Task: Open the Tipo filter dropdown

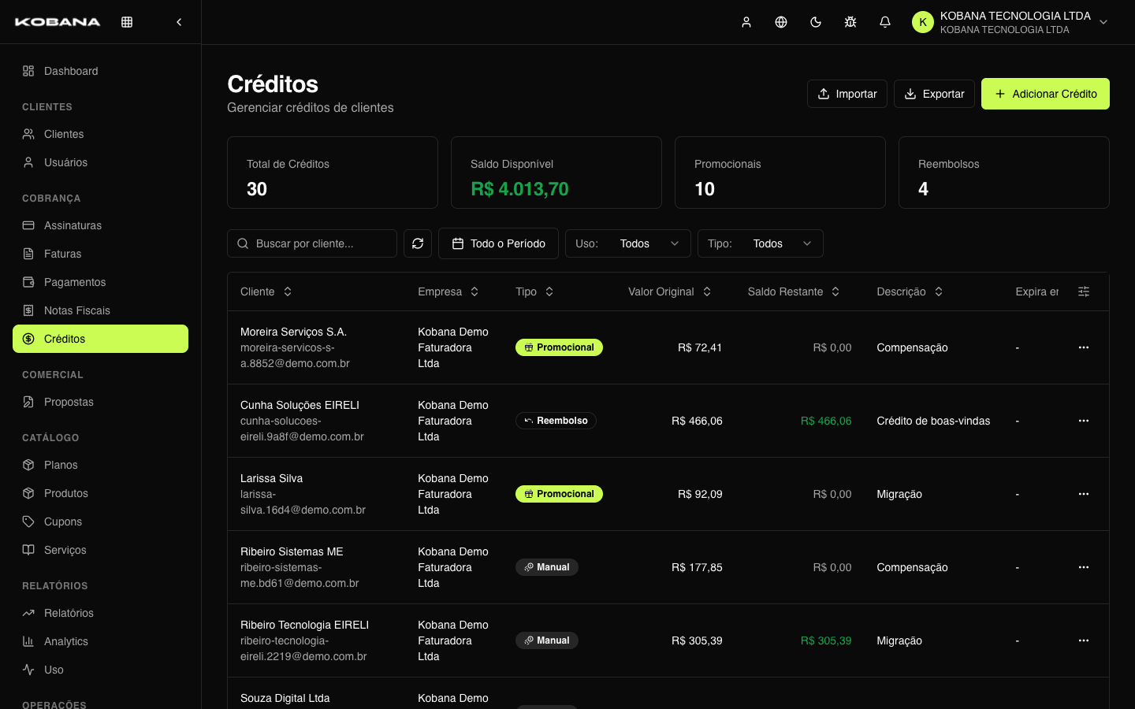Action: click(x=761, y=243)
